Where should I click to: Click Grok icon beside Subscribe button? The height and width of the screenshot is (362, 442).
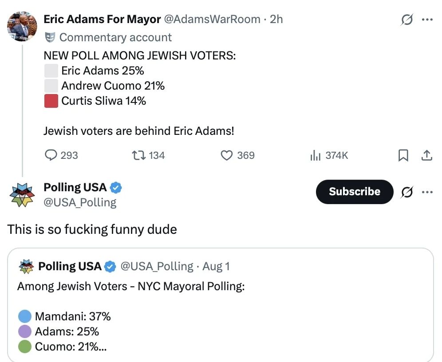407,192
